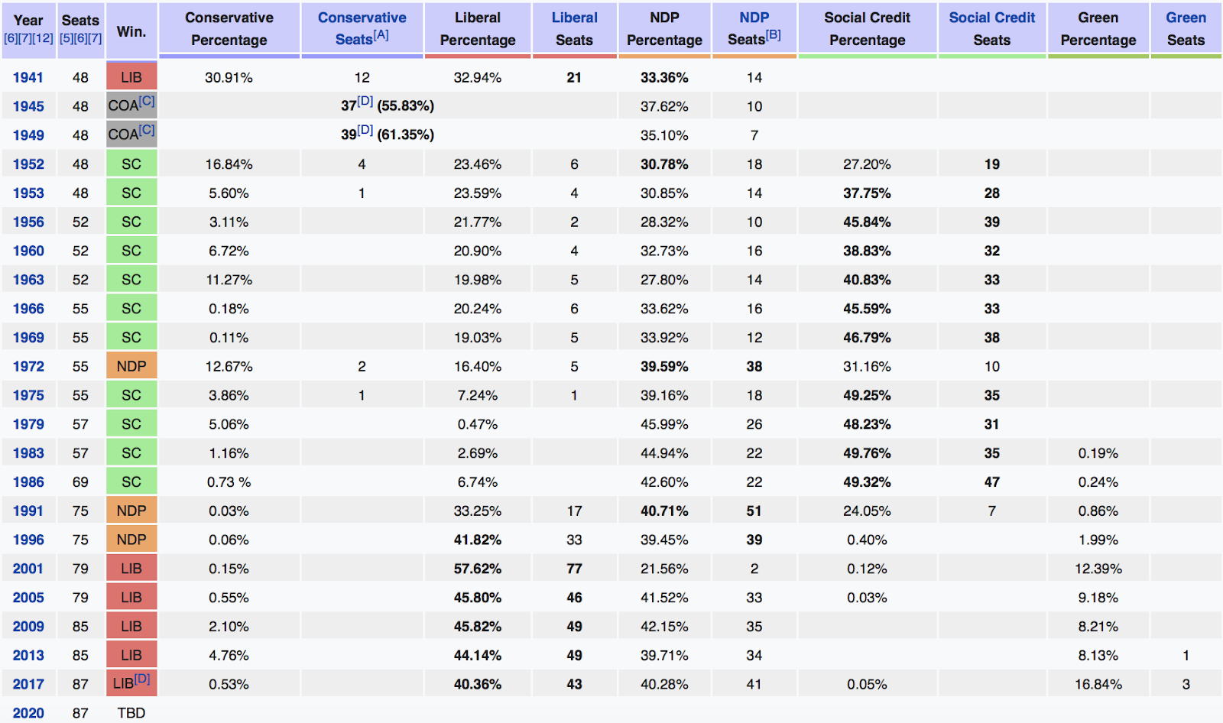
Task: Select the 2009 year link
Action: pos(28,627)
